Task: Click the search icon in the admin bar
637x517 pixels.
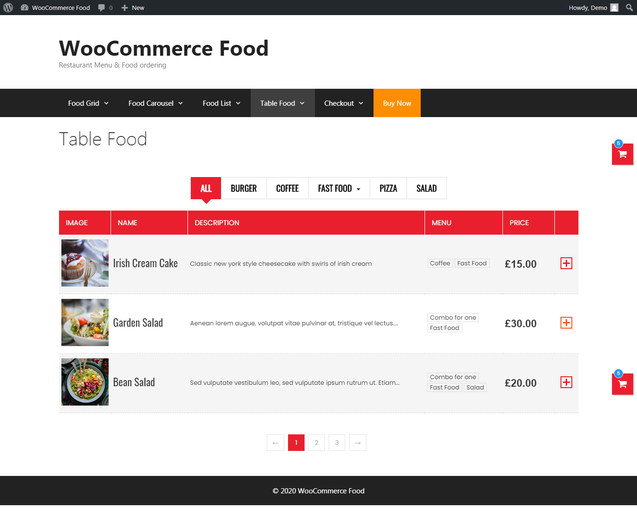Action: click(629, 7)
